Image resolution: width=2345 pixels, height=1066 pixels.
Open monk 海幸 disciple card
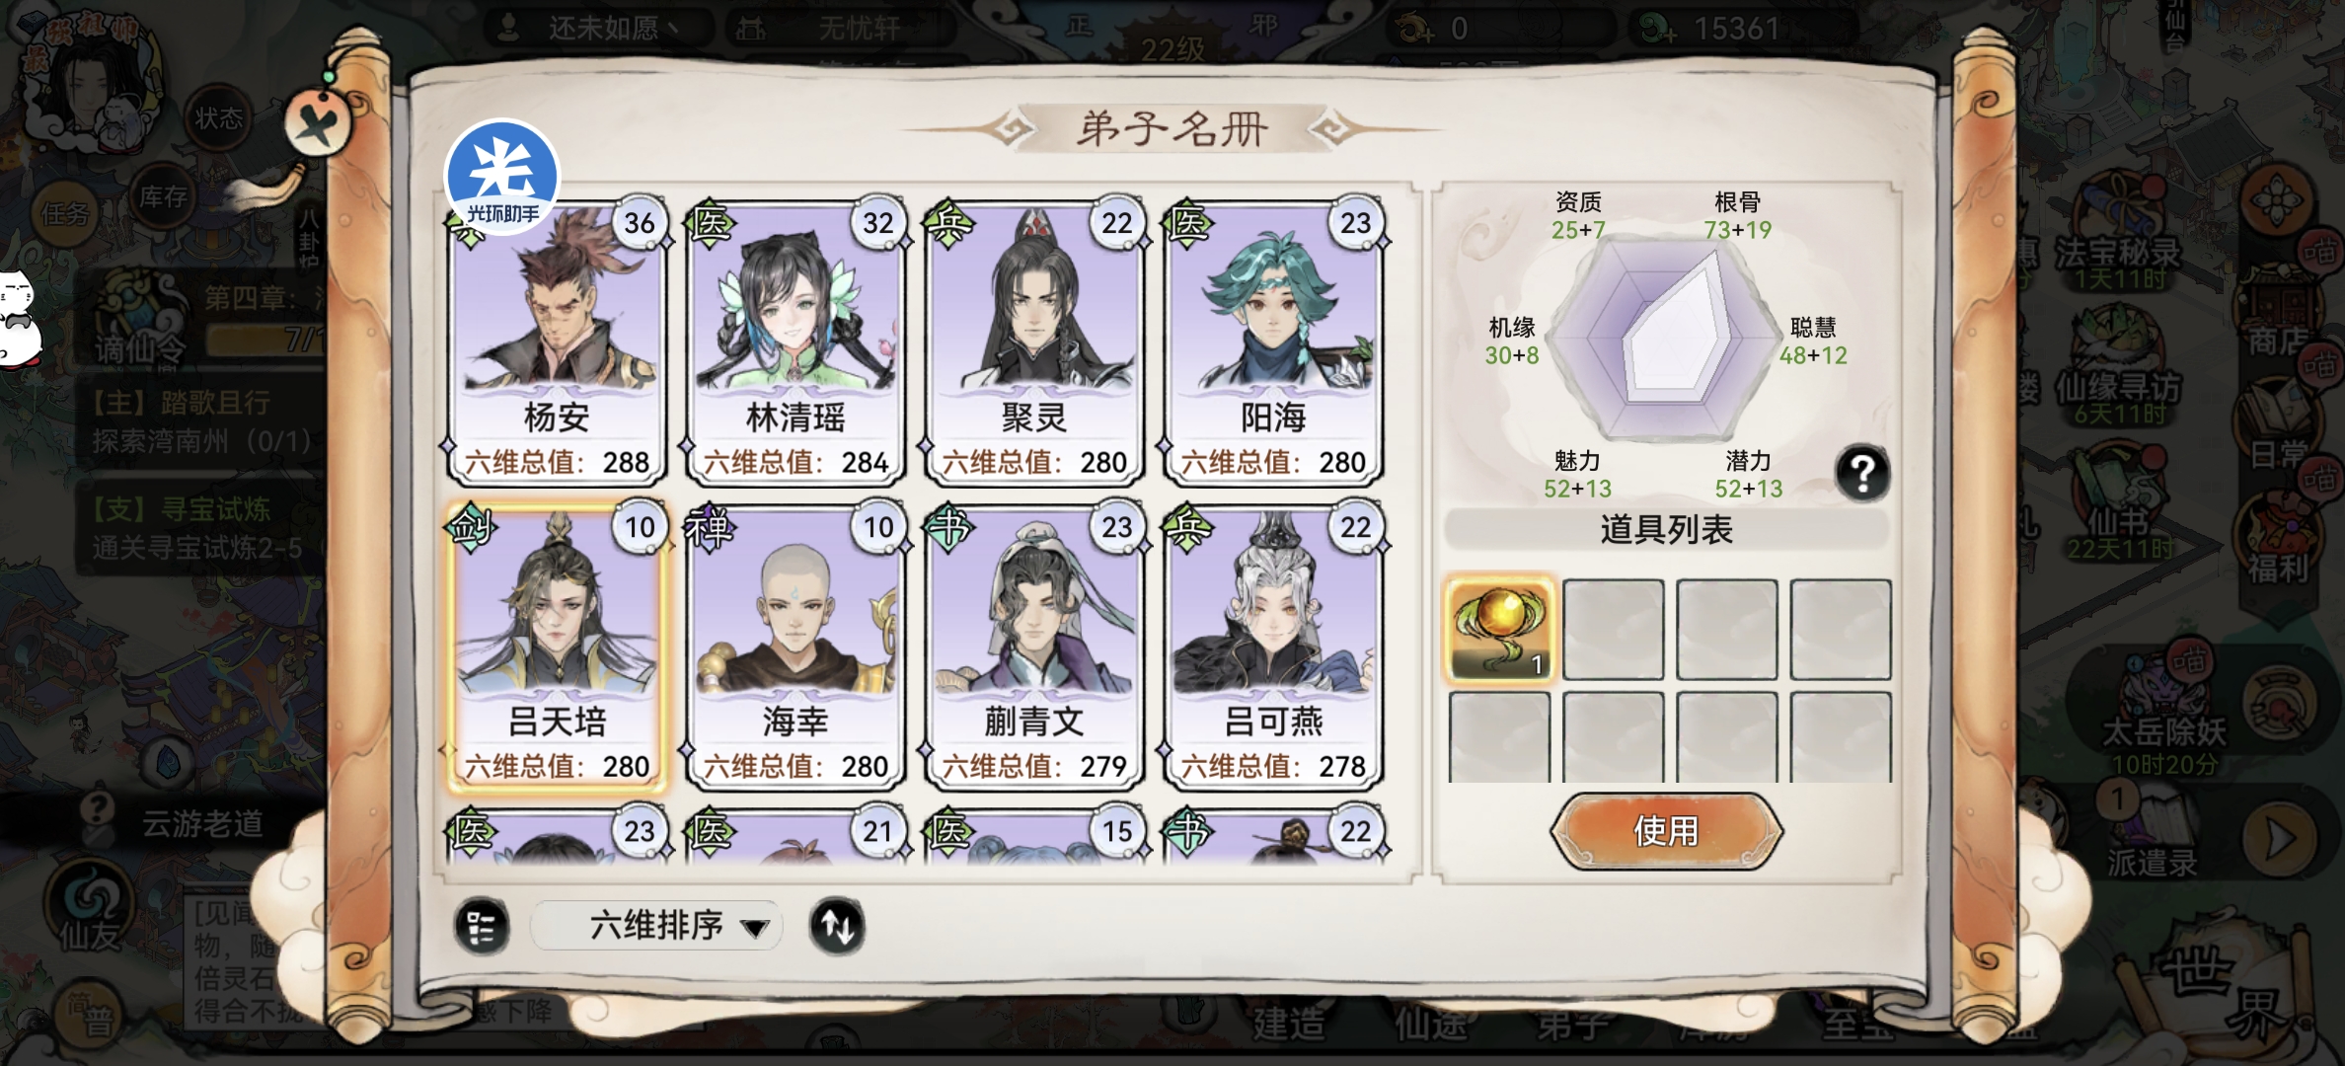(x=795, y=647)
